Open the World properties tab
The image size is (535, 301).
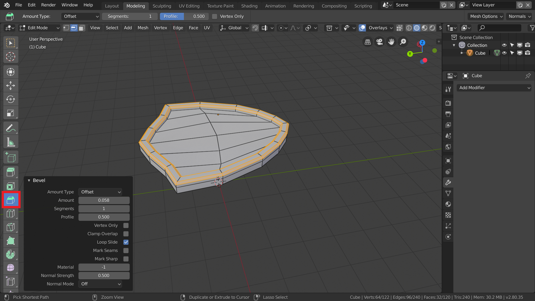point(448,147)
